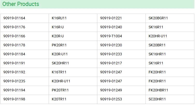Select the PK20R11 product cell
This screenshot has width=196, height=105.
(x=59, y=45)
